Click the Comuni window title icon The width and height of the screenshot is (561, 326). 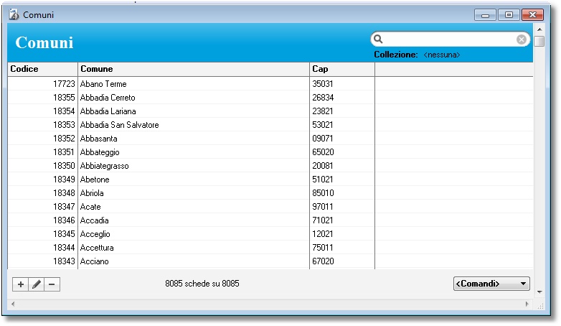point(14,14)
